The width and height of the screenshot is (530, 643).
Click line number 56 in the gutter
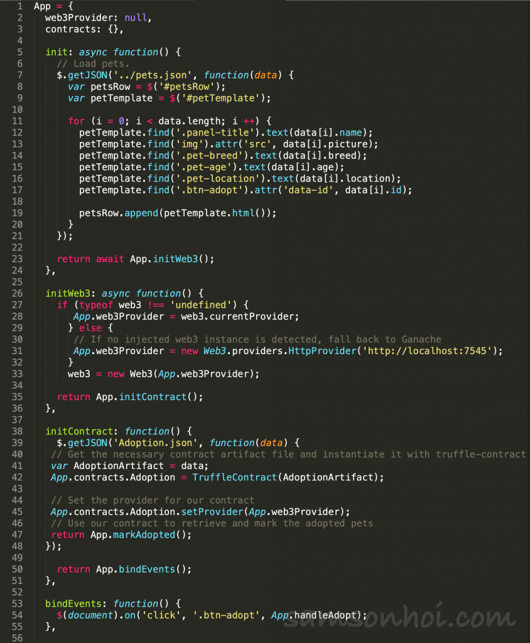tap(17, 638)
